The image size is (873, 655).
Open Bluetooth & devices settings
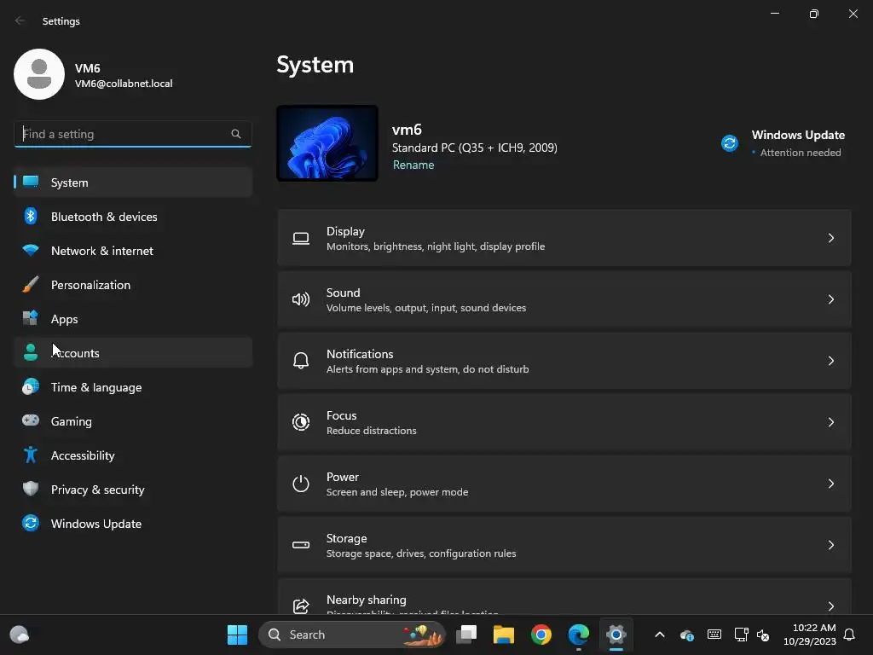133,216
